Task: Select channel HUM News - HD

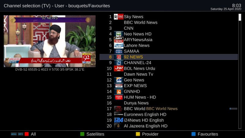Action: 169,97
